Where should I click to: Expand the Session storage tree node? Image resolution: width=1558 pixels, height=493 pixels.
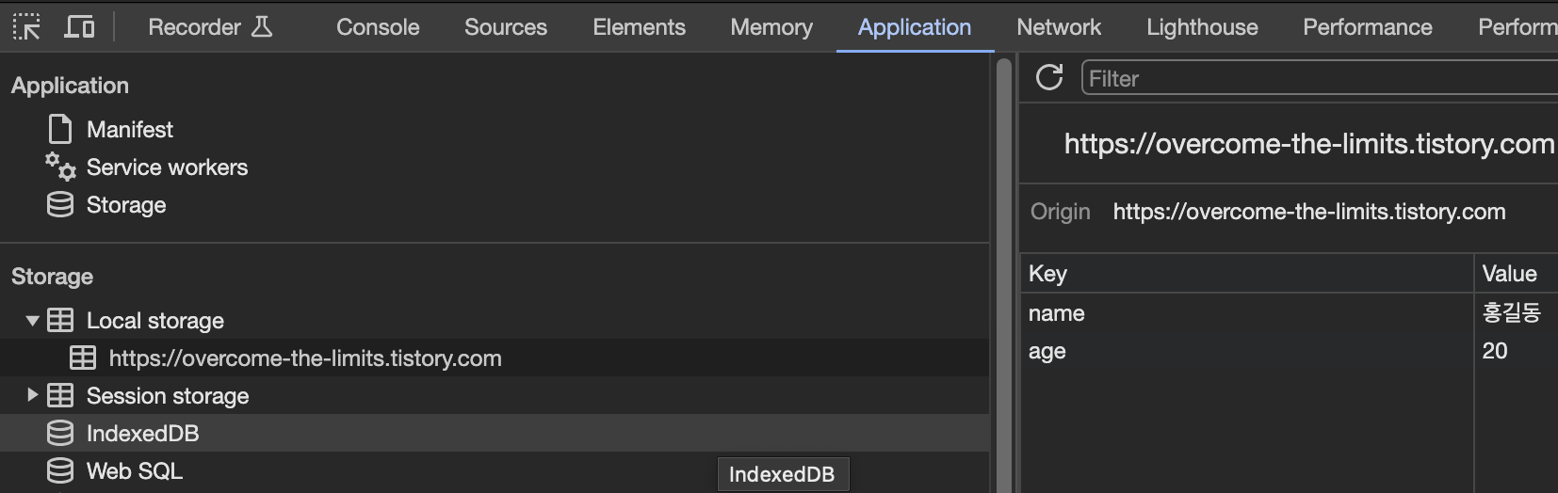point(32,395)
